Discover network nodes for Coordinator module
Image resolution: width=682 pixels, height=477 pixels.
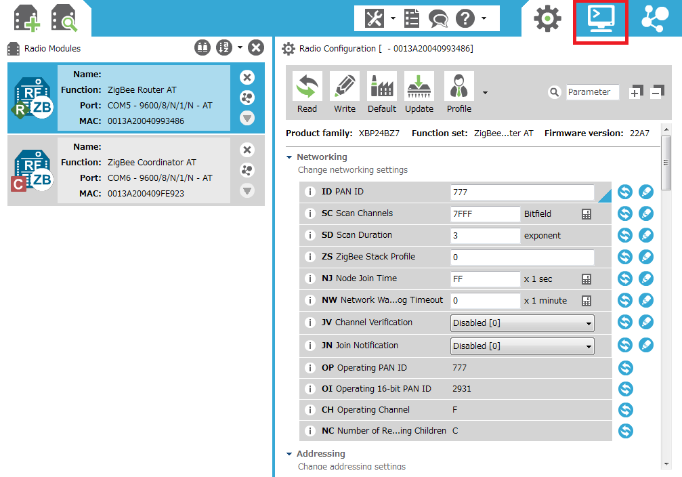[x=247, y=170]
